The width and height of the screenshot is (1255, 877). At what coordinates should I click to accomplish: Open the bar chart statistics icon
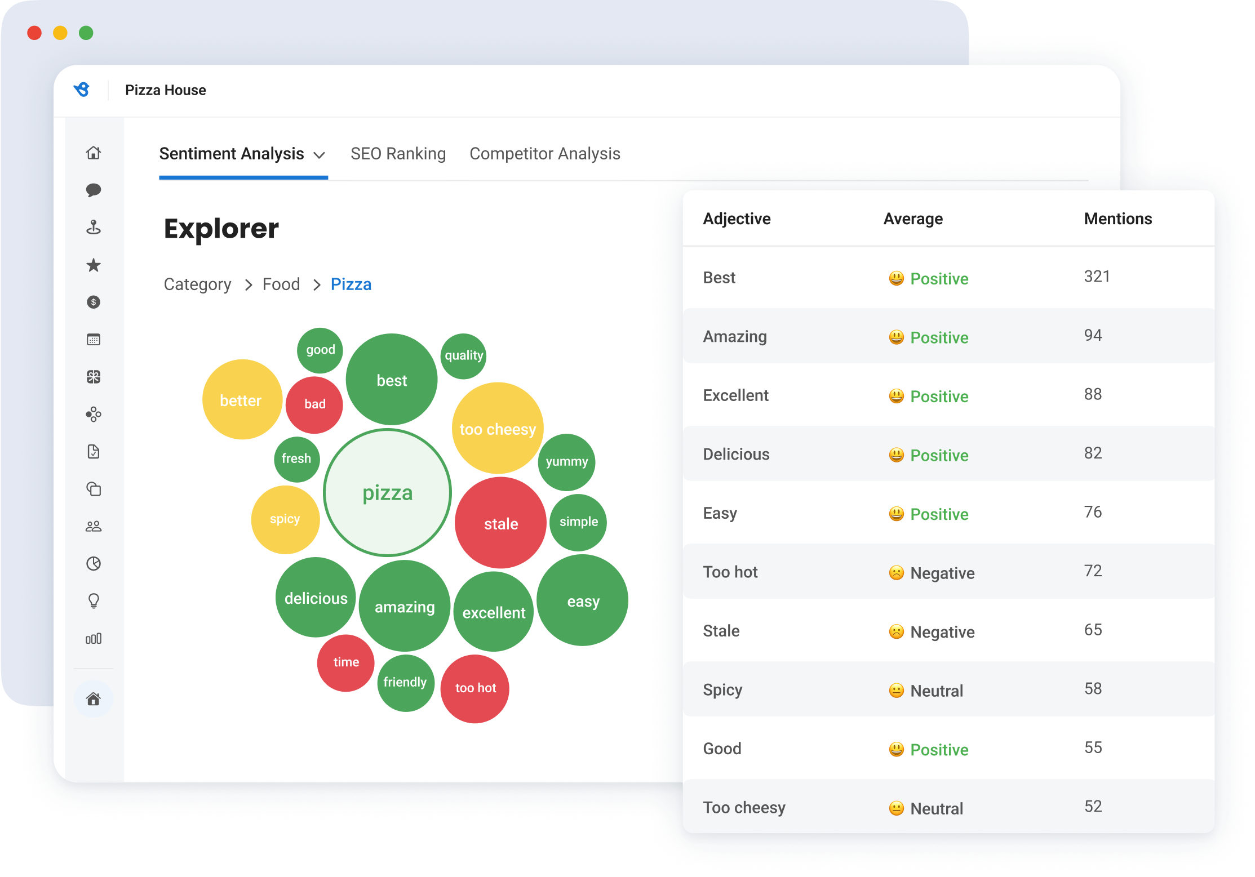click(x=94, y=638)
